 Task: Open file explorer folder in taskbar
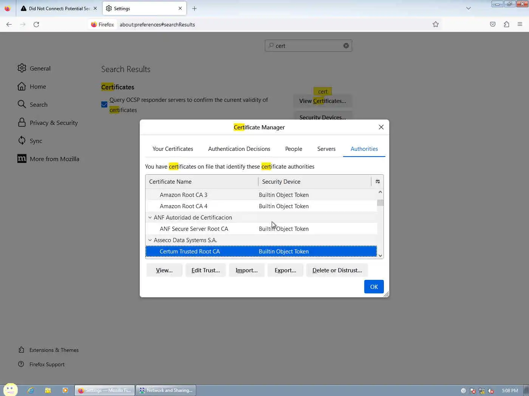[x=48, y=390]
